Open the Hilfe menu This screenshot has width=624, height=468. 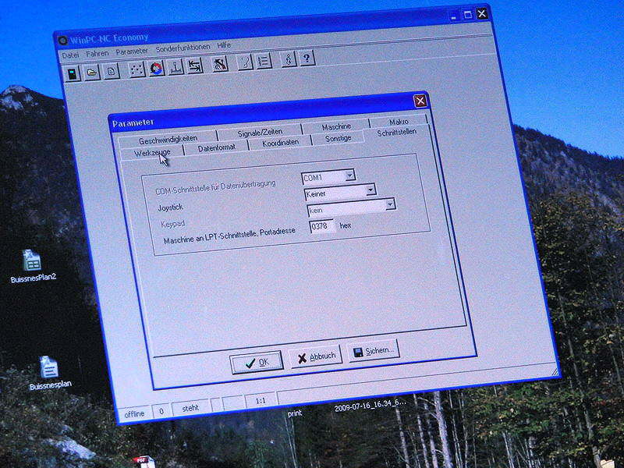tap(224, 45)
